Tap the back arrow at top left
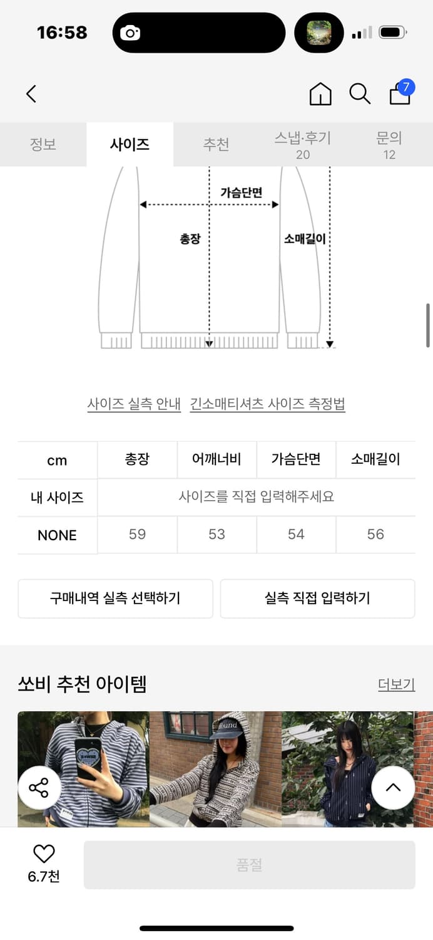This screenshot has width=433, height=940. pos(30,93)
